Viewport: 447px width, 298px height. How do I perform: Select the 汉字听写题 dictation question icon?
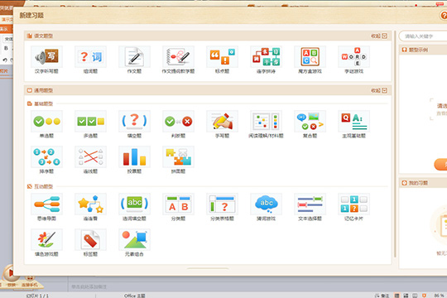pyautogui.click(x=46, y=57)
